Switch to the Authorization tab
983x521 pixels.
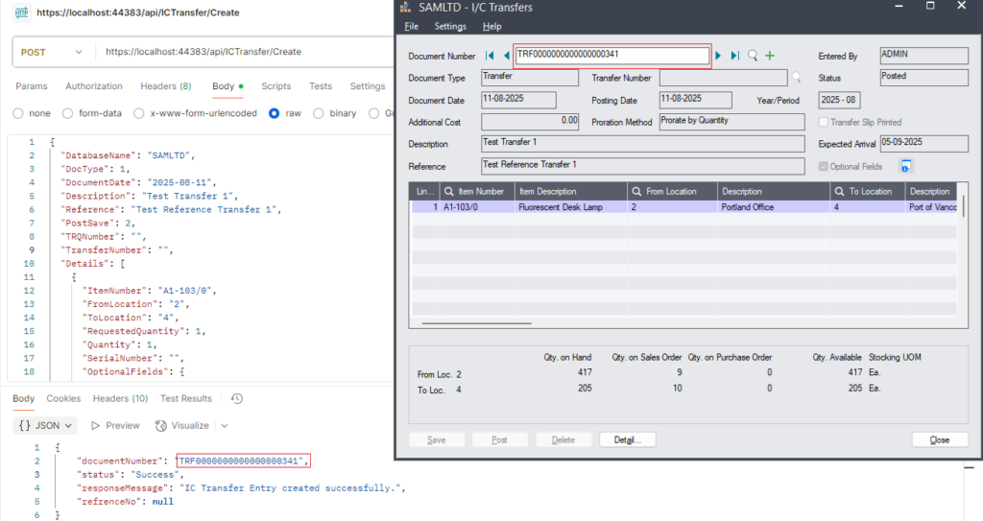point(93,86)
